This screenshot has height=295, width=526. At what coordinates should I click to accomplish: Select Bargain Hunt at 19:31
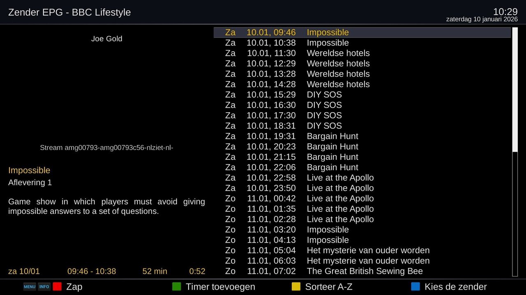pyautogui.click(x=362, y=136)
